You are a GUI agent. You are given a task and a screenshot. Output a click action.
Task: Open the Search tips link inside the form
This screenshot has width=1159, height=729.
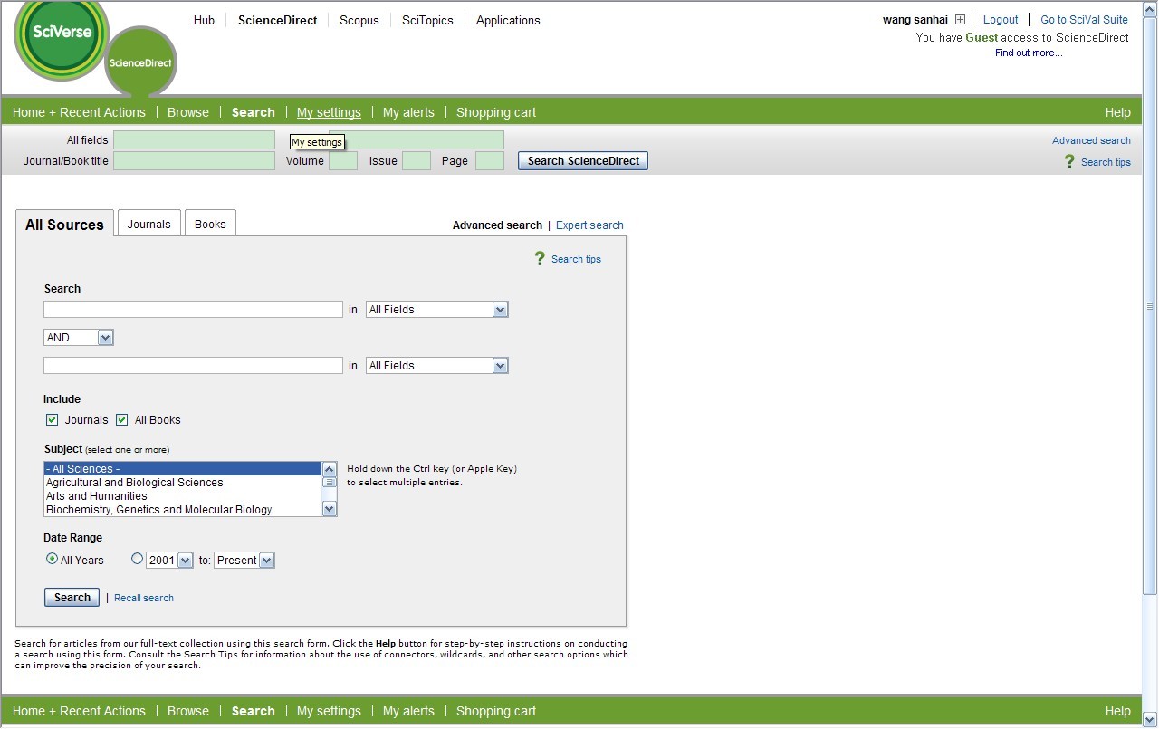576,259
